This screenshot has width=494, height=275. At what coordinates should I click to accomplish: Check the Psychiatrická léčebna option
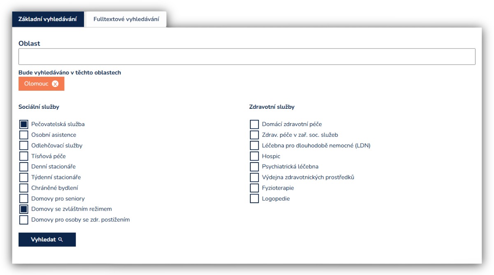(x=254, y=167)
